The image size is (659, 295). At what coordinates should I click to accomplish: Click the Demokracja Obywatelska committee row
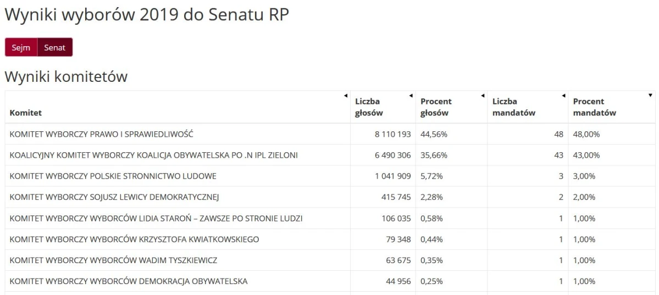pos(330,281)
